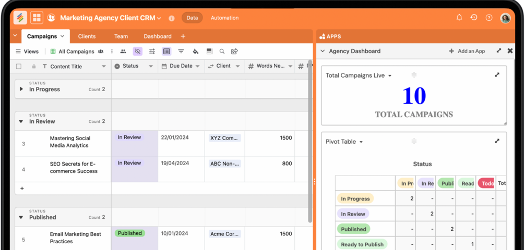This screenshot has width=525, height=250.
Task: Open the Pivot Table widget dropdown
Action: [x=361, y=142]
